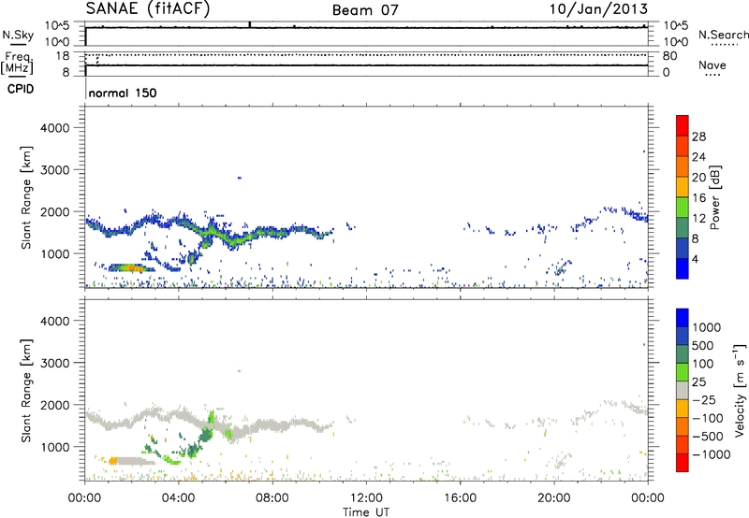Select the 'Time UT' axis title
The height and width of the screenshot is (518, 749).
point(366,512)
